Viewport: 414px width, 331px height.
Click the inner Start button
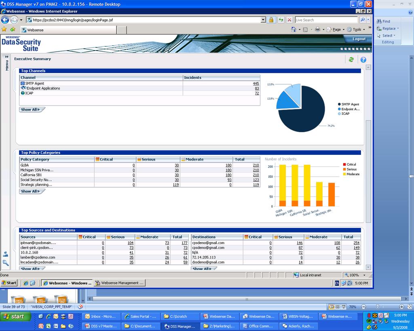coord(9,283)
